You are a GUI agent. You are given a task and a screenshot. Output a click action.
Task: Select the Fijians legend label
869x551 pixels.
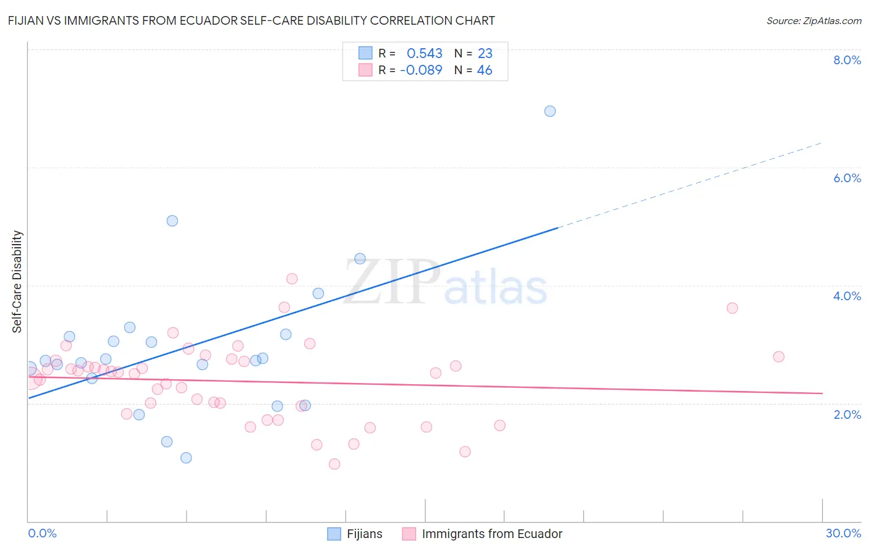365,534
